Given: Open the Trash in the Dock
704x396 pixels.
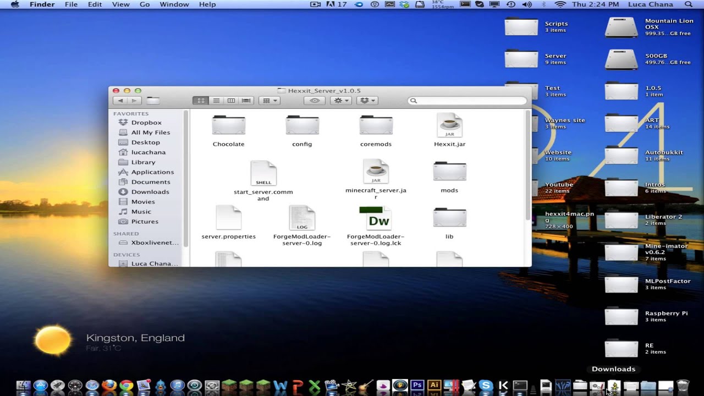Looking at the screenshot, I should click(x=683, y=386).
